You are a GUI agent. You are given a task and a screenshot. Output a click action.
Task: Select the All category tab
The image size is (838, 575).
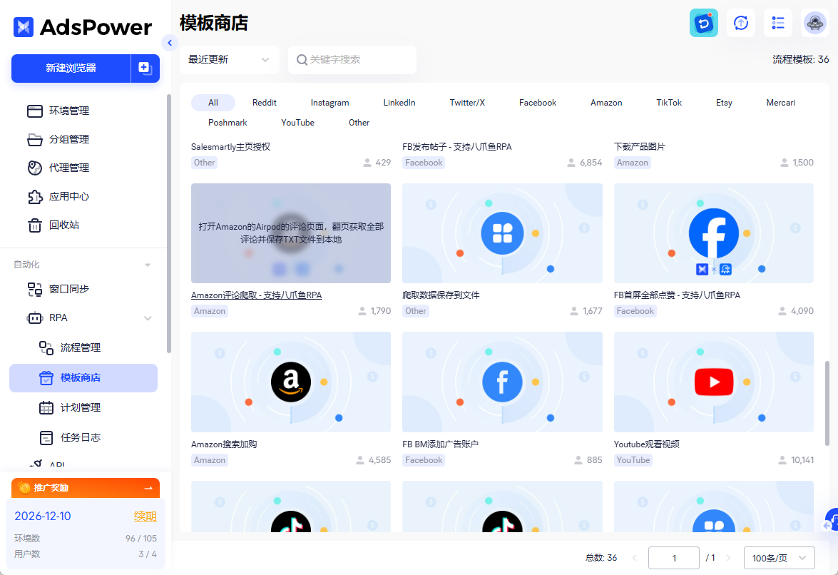[x=213, y=103]
